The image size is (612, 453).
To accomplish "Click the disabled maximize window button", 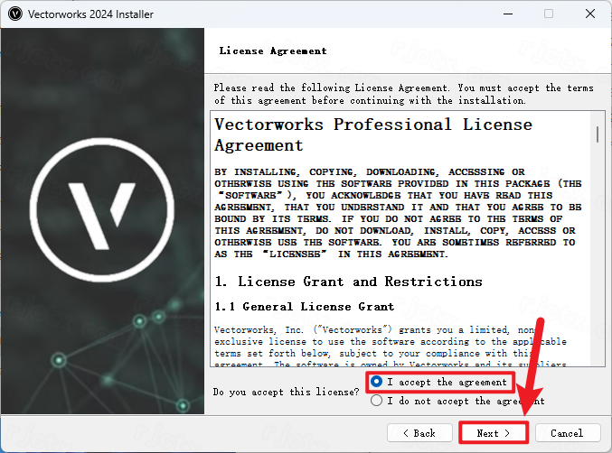I will pyautogui.click(x=548, y=14).
